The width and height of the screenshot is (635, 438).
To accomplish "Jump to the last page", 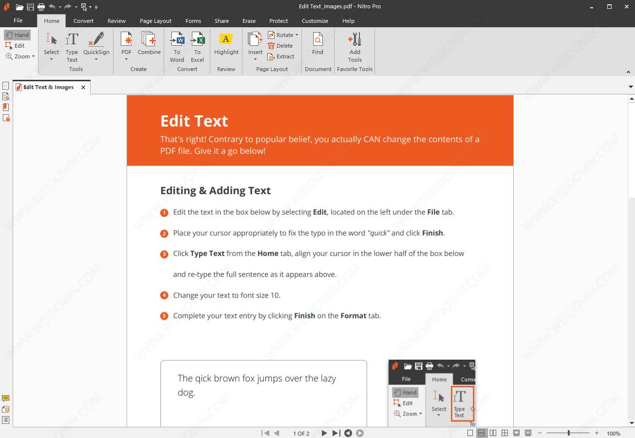I will point(336,433).
